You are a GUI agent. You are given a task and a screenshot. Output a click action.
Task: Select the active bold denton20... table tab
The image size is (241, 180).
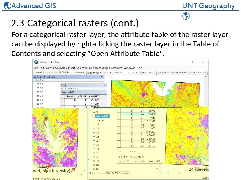click(x=155, y=161)
